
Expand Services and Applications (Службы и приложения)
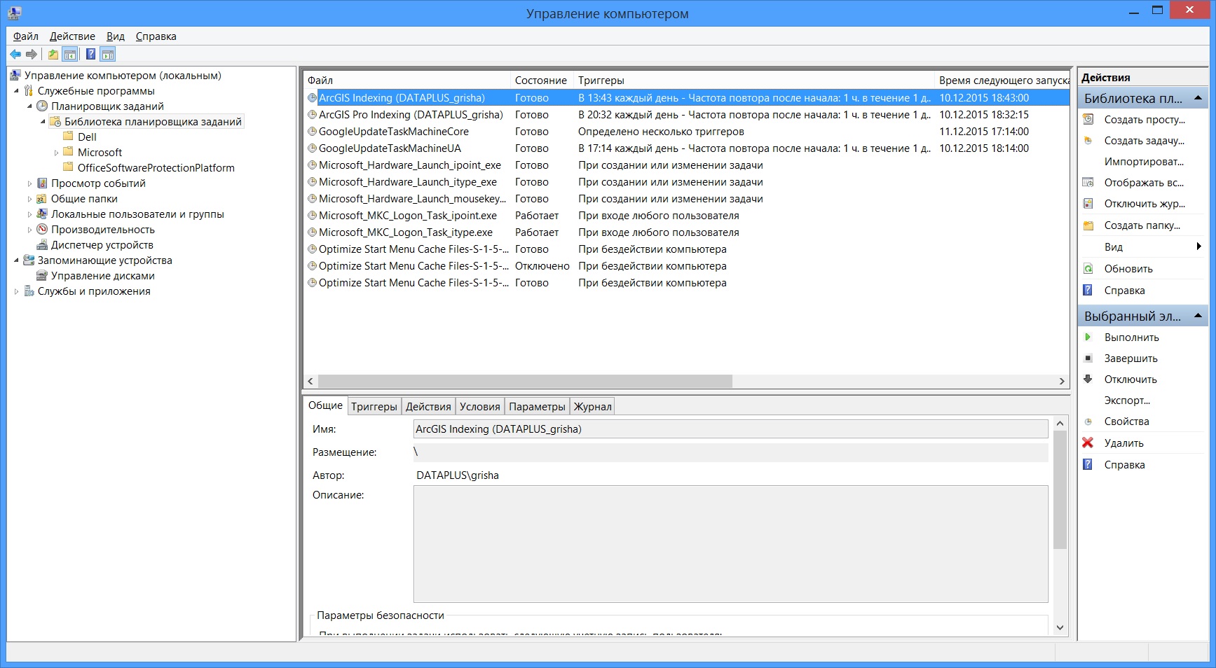pos(17,291)
